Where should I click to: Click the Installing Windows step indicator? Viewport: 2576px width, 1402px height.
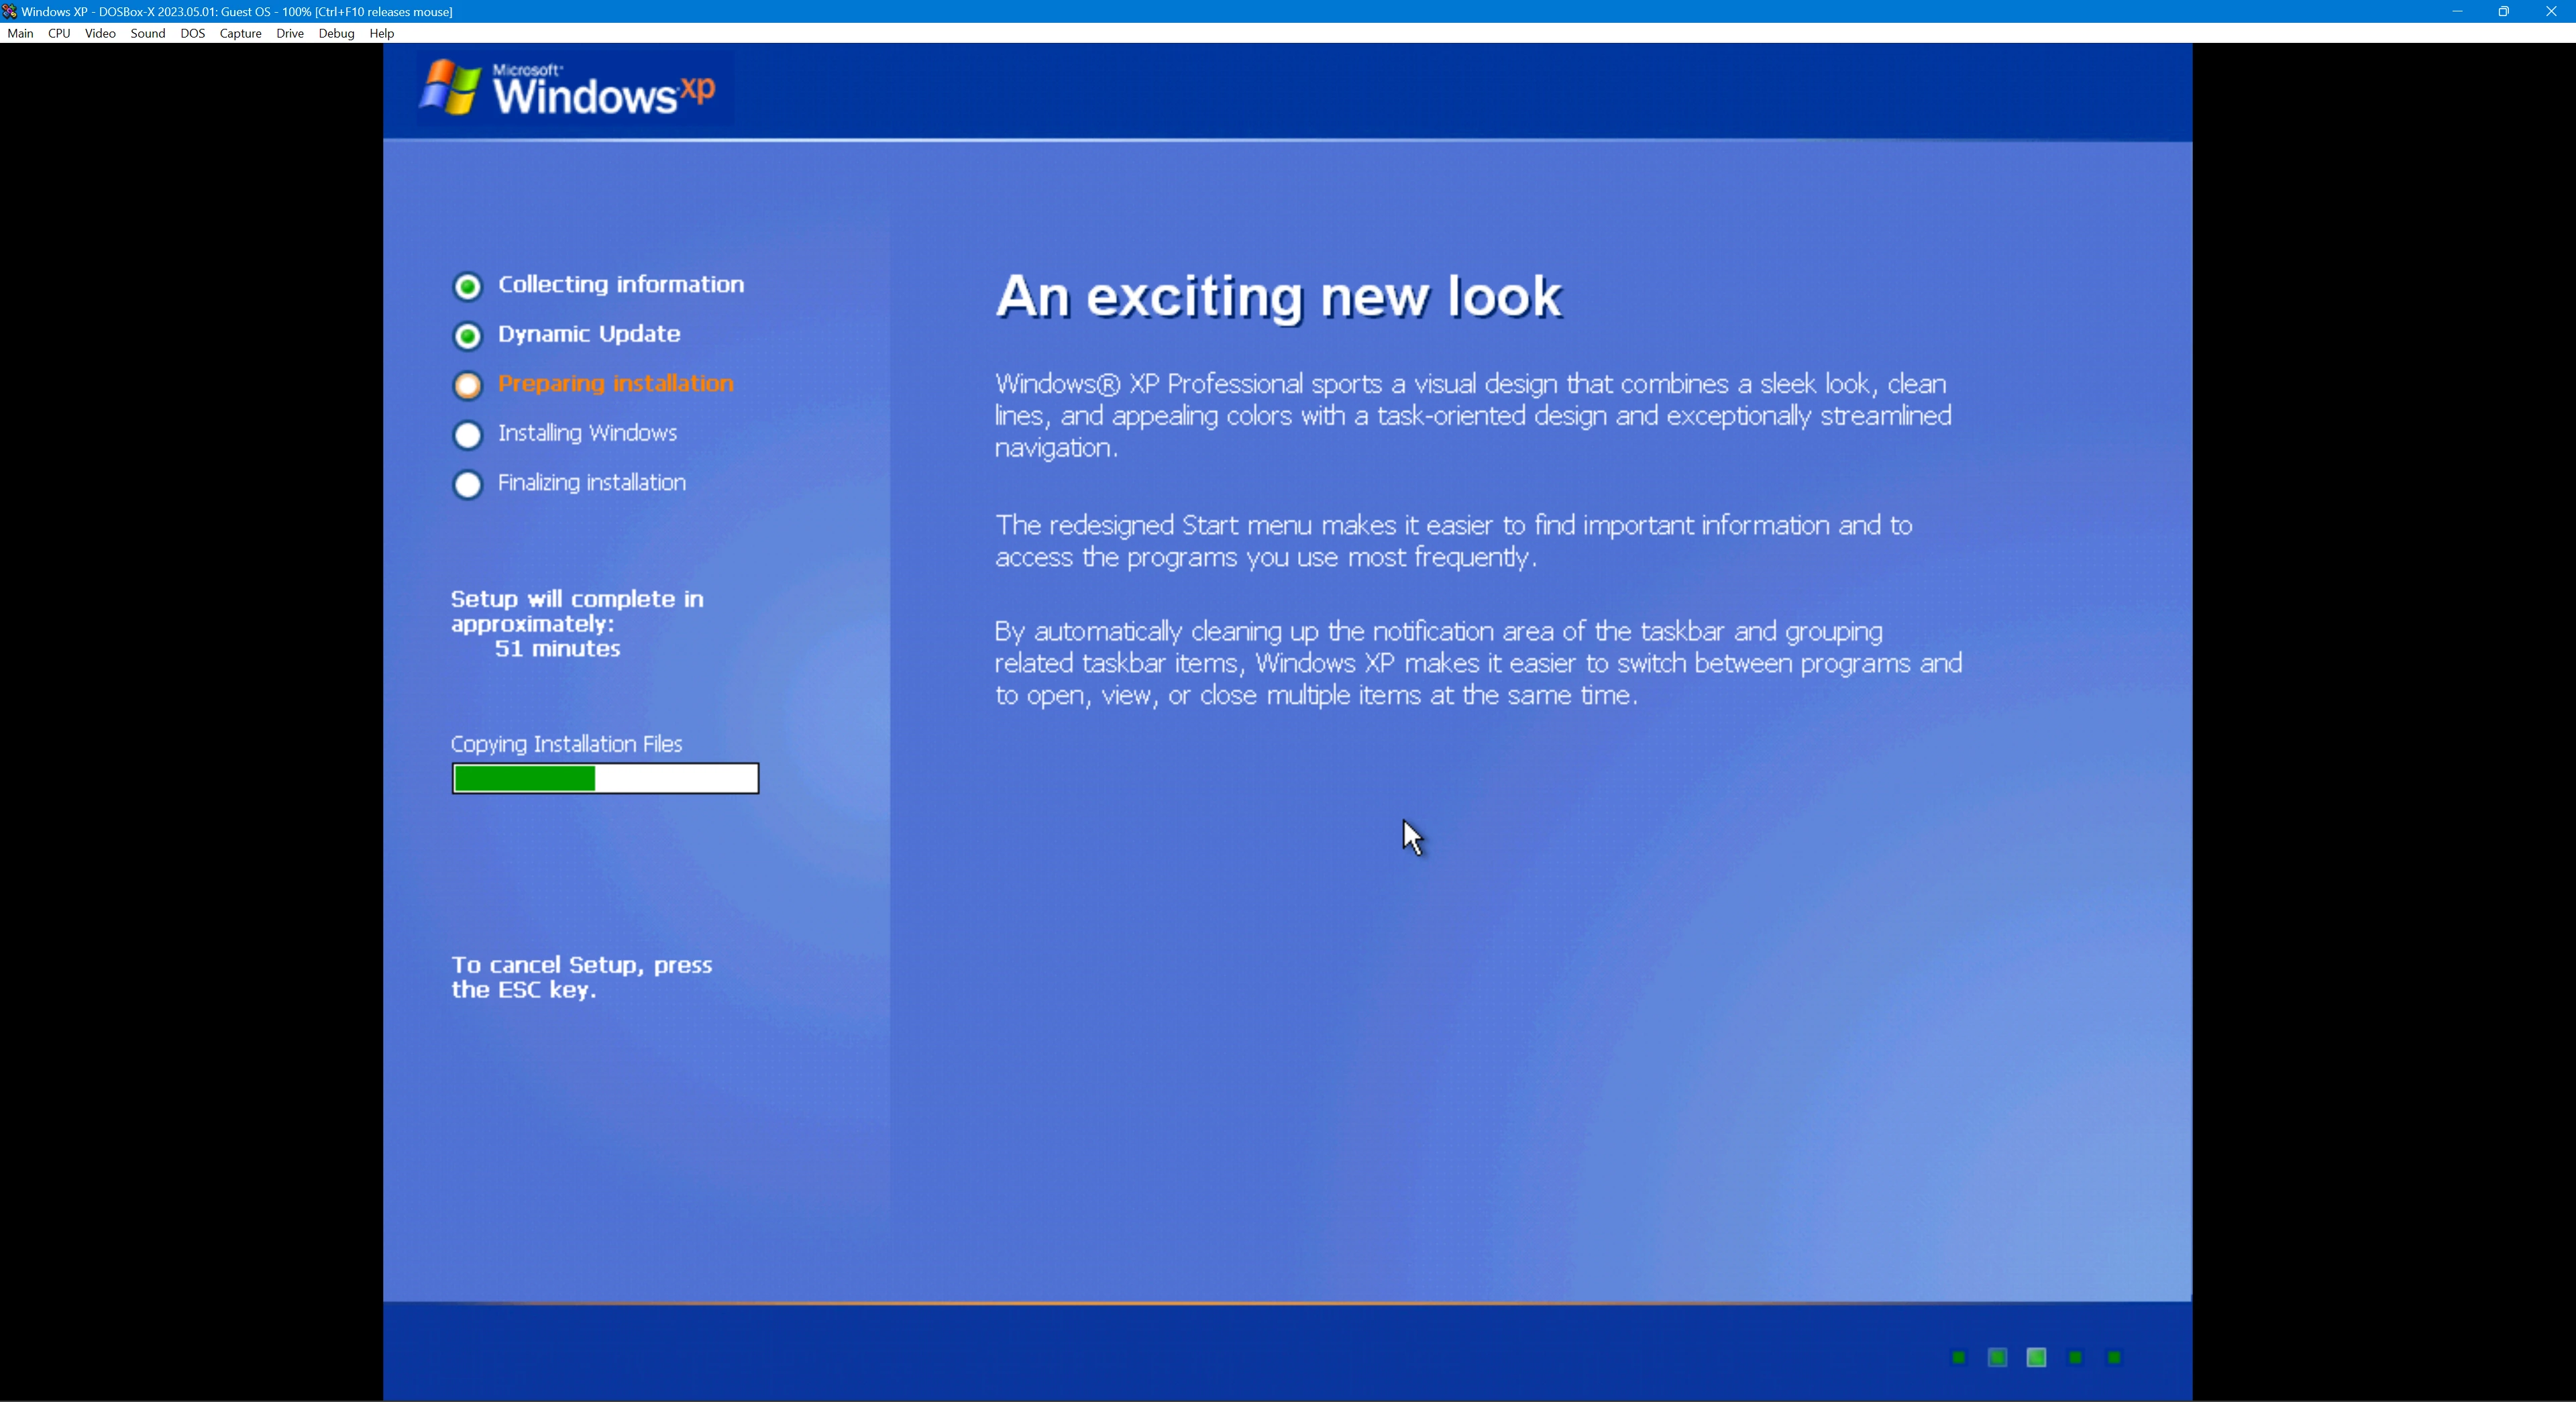tap(467, 435)
